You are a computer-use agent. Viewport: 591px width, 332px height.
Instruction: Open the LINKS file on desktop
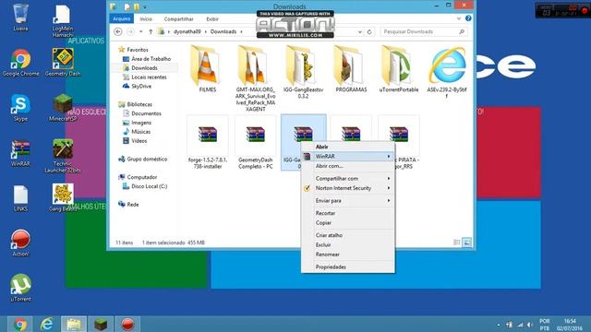pyautogui.click(x=20, y=198)
